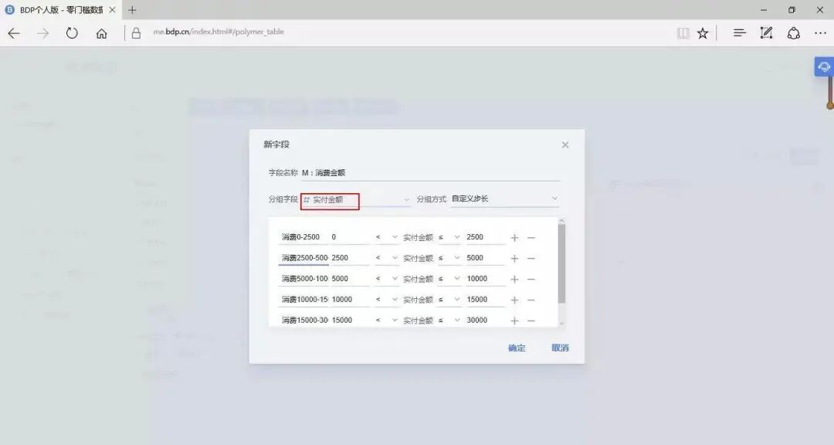Select the Make a Web Note pencil icon

(x=766, y=32)
